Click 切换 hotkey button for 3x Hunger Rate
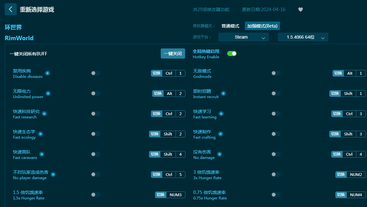 click(x=341, y=174)
